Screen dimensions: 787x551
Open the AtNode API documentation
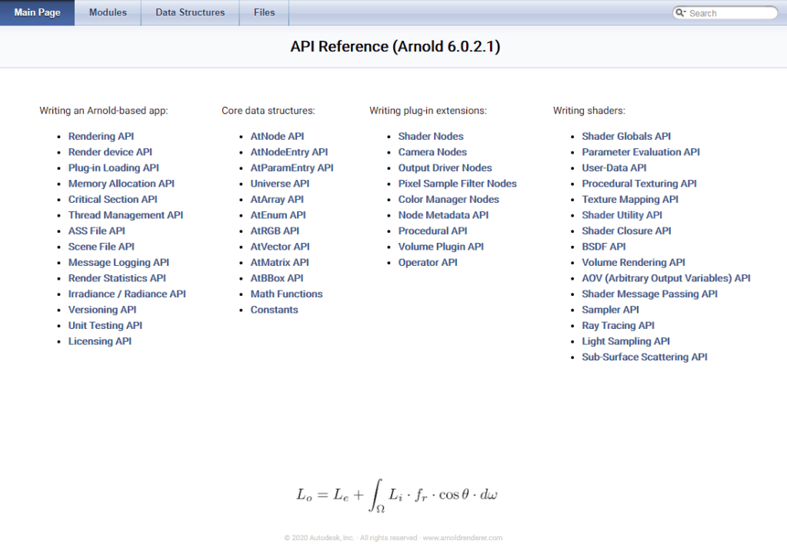277,136
